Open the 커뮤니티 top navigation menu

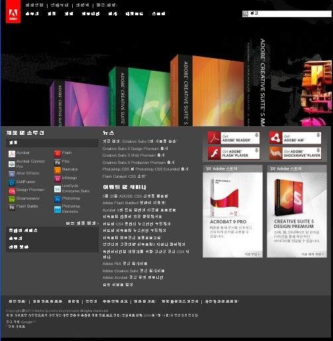(x=91, y=14)
